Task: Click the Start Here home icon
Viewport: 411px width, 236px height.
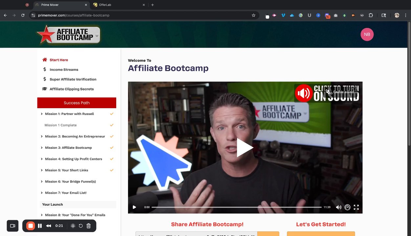Action: pyautogui.click(x=45, y=60)
